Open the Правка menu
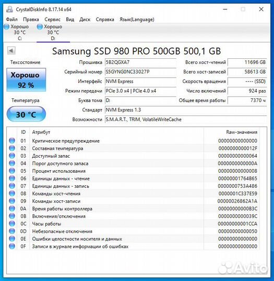274x281 pixels. coord(31,19)
